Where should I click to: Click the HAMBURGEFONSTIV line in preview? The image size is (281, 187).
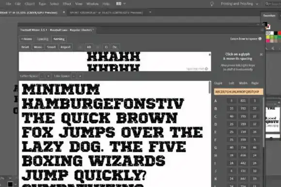(103, 103)
